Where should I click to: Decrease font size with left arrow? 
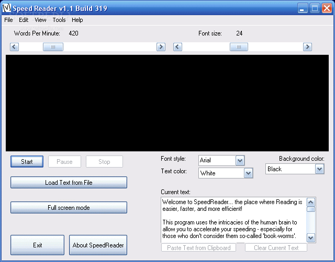(x=177, y=47)
